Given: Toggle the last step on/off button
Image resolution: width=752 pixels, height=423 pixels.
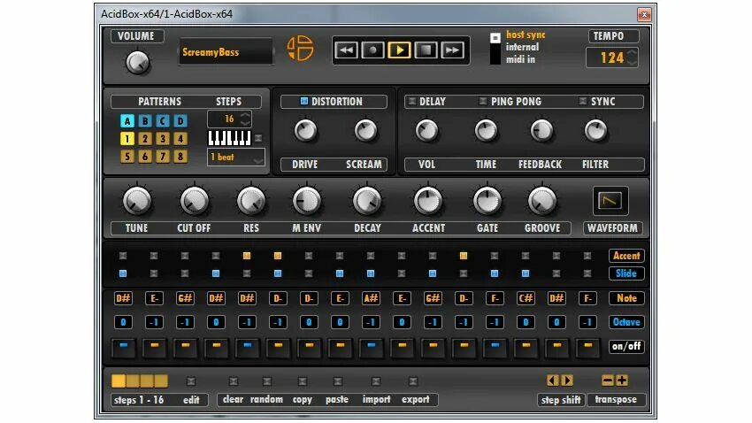Looking at the screenshot, I should (587, 348).
